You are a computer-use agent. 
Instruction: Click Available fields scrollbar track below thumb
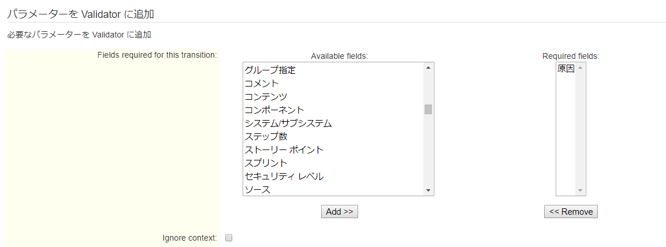[x=428, y=151]
